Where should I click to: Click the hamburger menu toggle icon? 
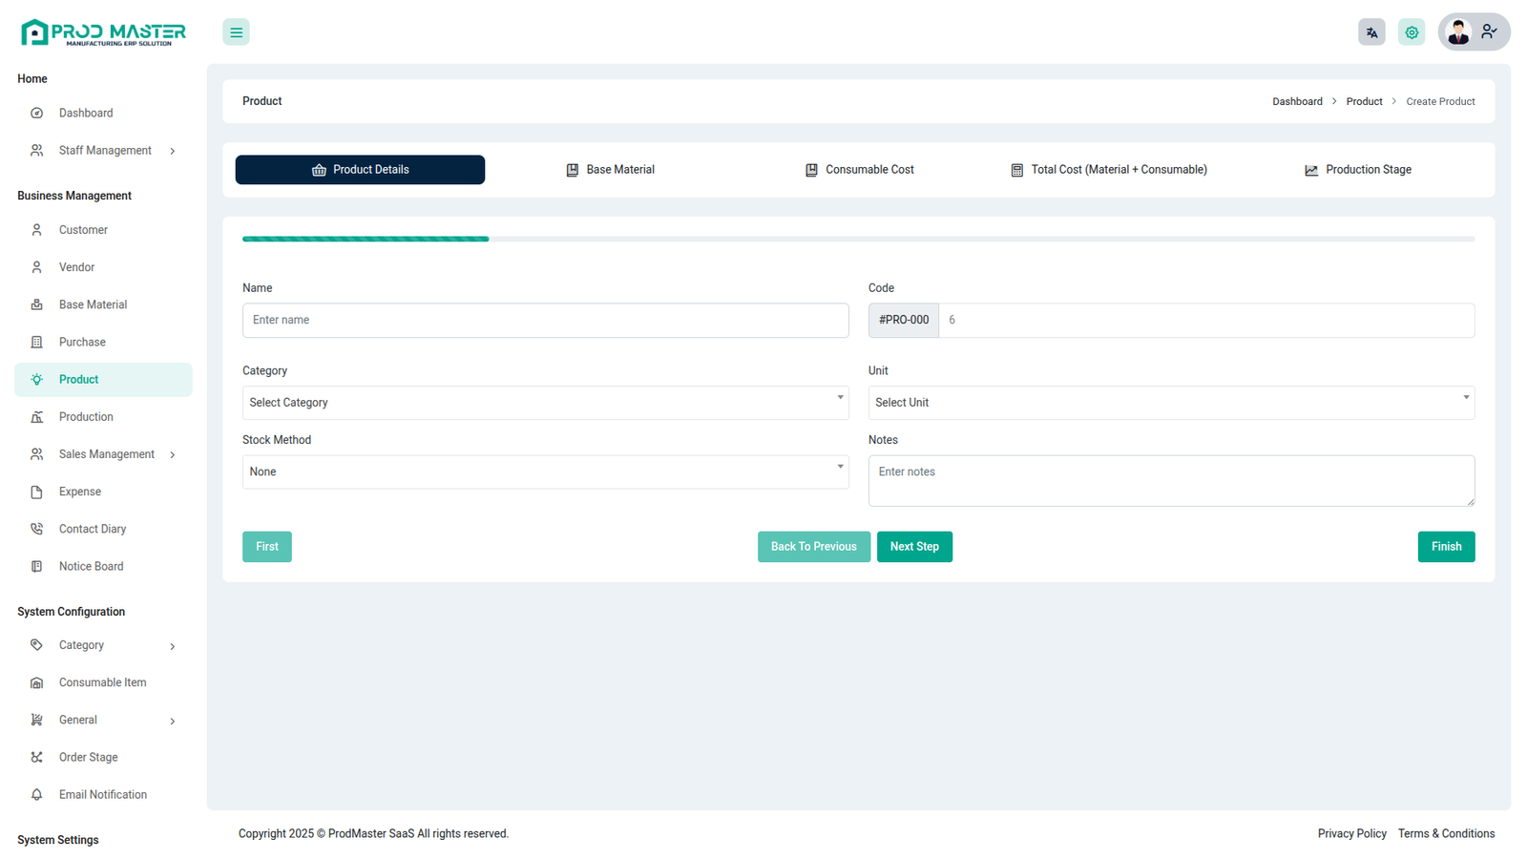click(236, 32)
